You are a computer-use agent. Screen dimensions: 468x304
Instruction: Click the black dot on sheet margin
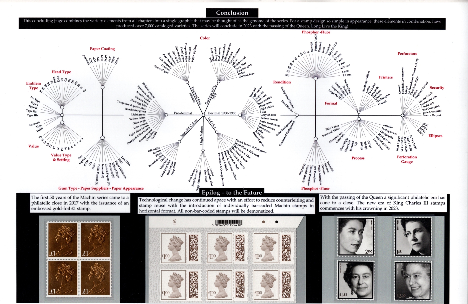pos(277,222)
